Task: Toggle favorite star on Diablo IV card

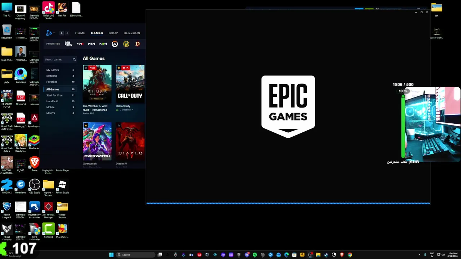Action: (x=119, y=125)
